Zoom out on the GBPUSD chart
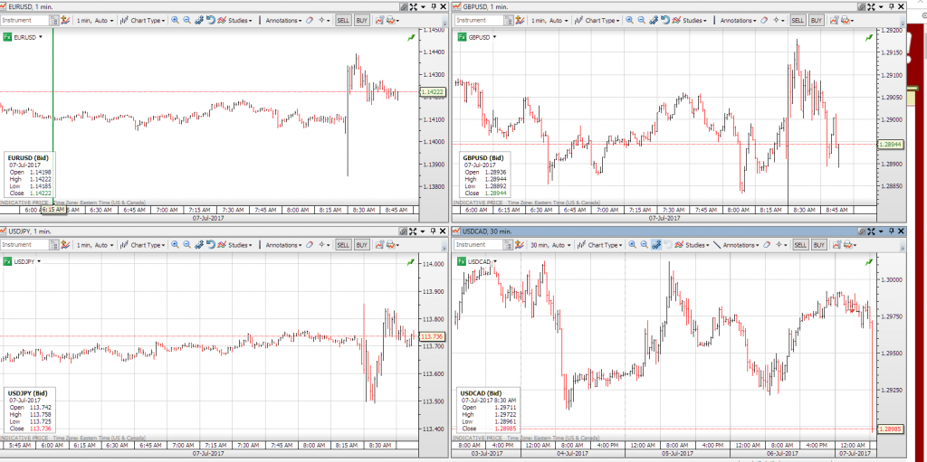 [x=641, y=20]
